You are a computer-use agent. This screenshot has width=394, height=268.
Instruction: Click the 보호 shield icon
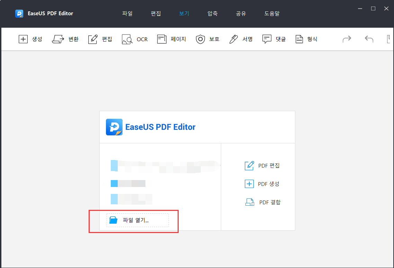200,39
